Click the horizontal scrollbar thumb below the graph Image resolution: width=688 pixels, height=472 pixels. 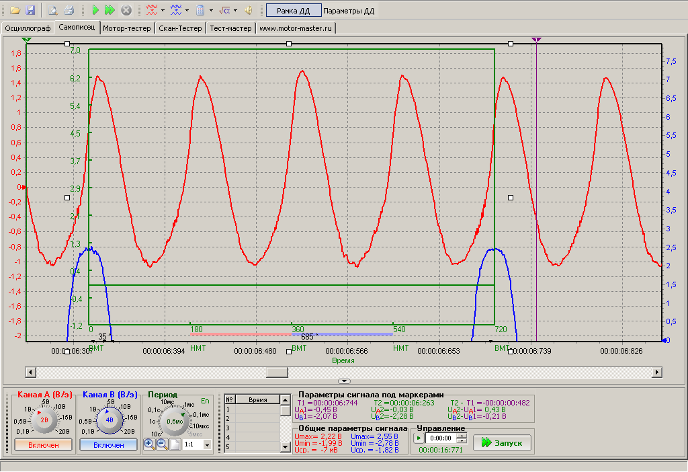277,372
